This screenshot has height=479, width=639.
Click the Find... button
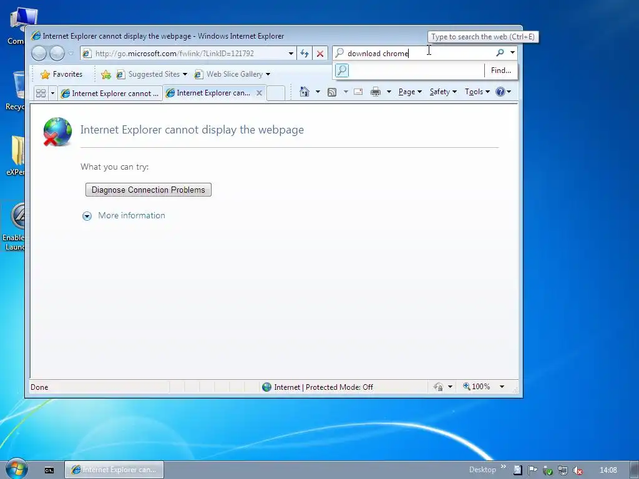point(501,70)
